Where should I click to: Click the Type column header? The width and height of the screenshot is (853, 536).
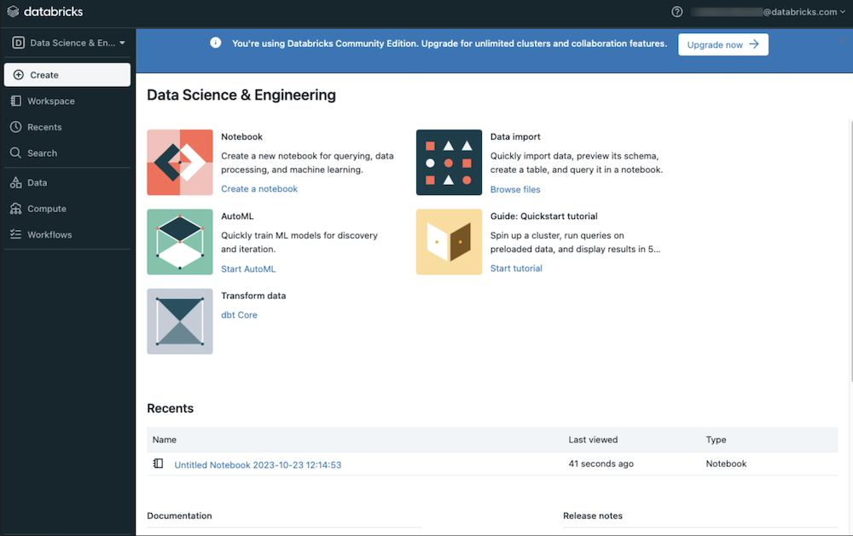716,440
